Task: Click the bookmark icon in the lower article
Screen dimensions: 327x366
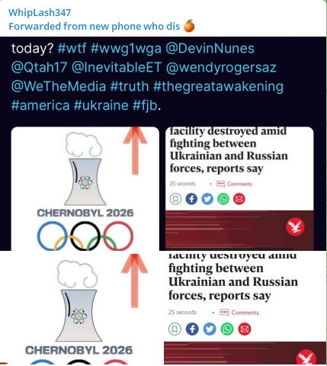Action: [175, 329]
